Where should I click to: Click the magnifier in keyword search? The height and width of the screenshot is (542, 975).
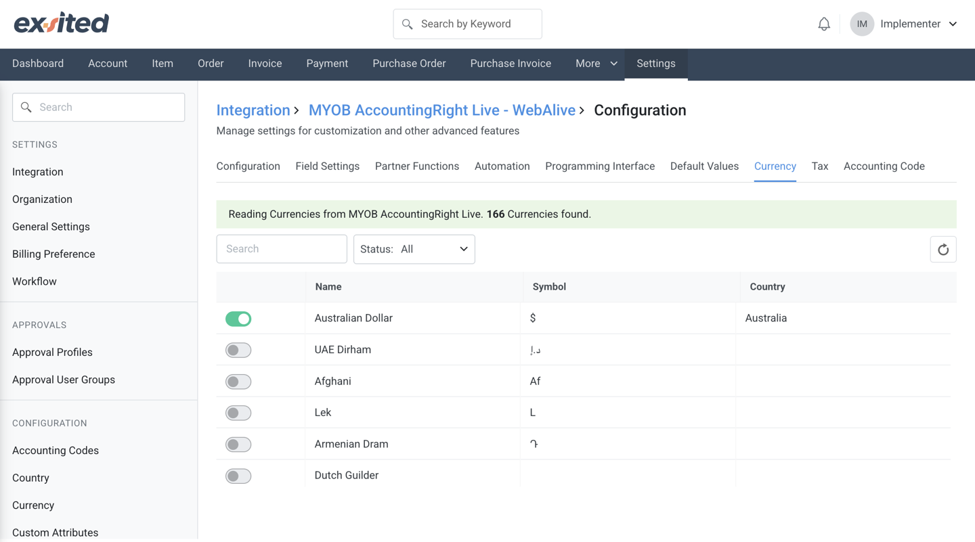click(407, 24)
